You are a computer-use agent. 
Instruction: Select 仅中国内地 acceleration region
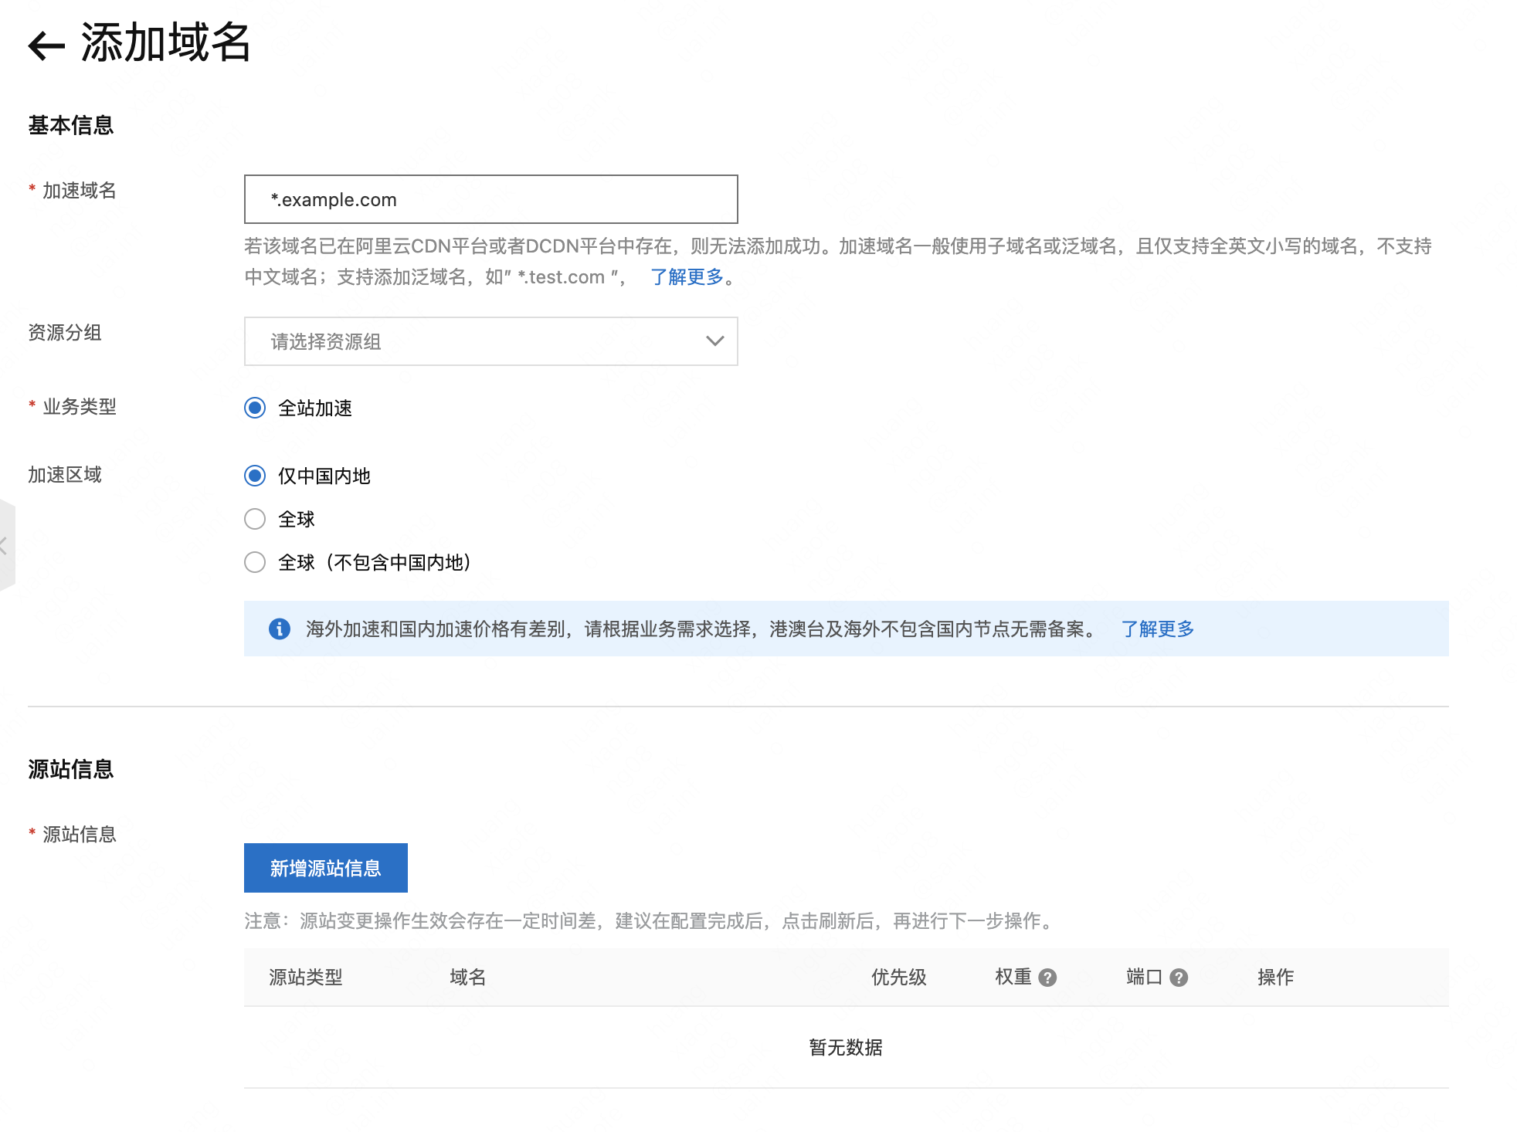pos(255,476)
